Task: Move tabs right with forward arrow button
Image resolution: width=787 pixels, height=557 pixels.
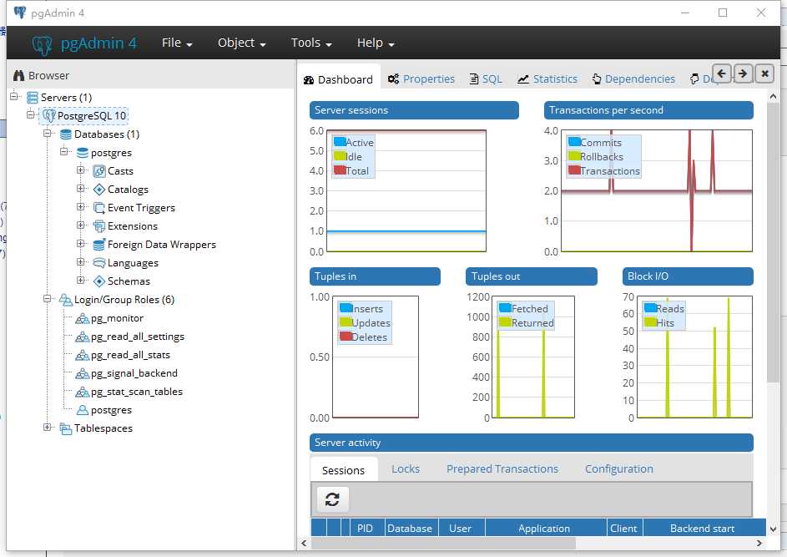Action: pyautogui.click(x=743, y=73)
